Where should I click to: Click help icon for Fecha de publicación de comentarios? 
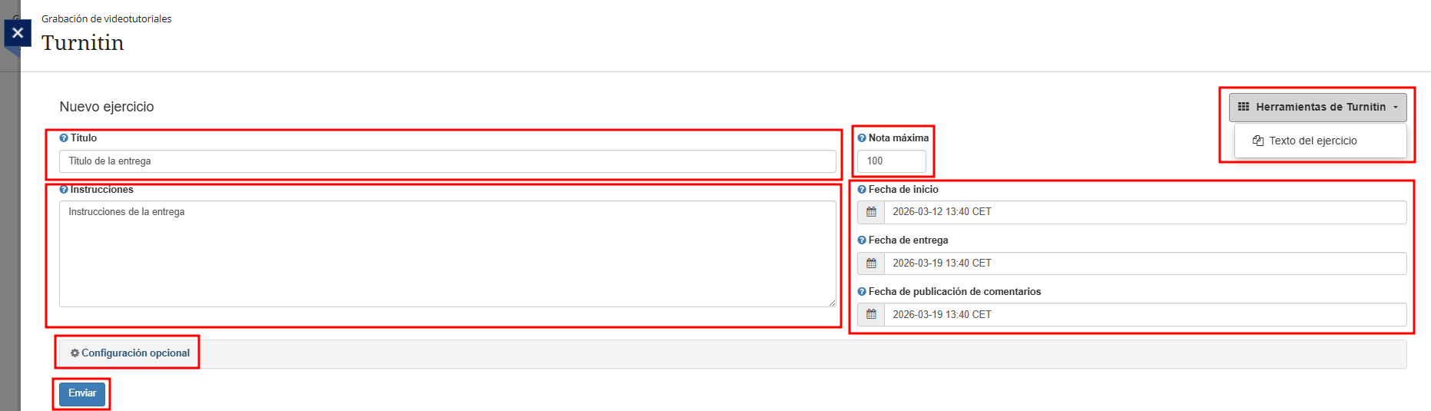[862, 292]
